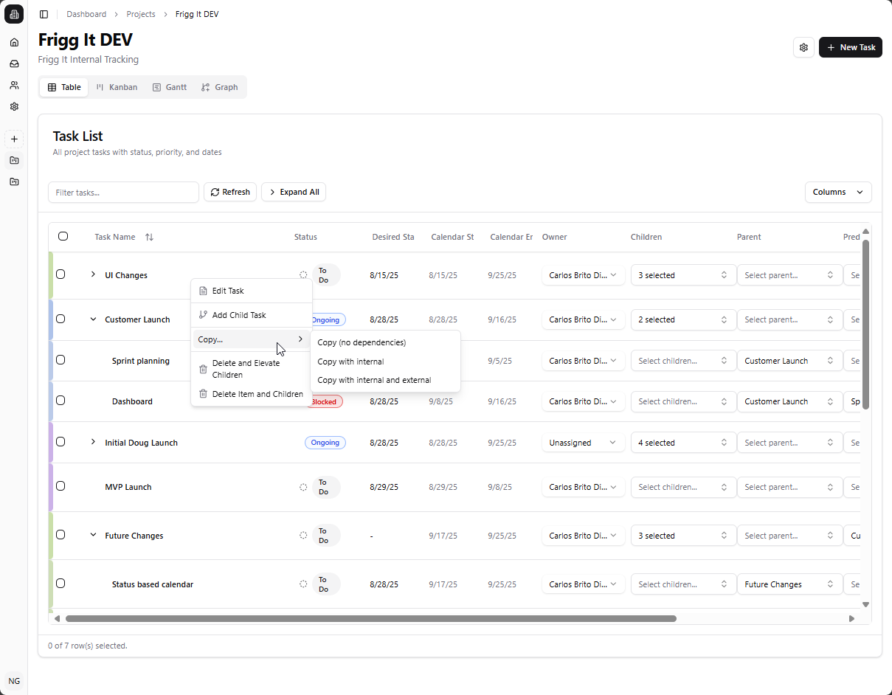Go to Projects breadcrumb link
This screenshot has height=695, width=892.
click(141, 14)
